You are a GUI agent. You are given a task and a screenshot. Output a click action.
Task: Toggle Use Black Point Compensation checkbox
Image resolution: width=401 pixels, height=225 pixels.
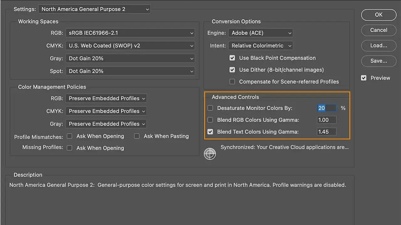coord(232,58)
